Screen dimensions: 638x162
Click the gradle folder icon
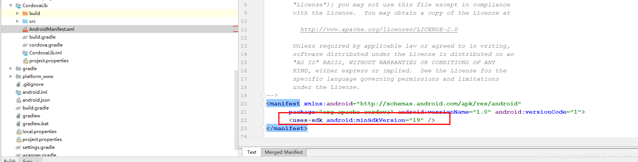18,68
